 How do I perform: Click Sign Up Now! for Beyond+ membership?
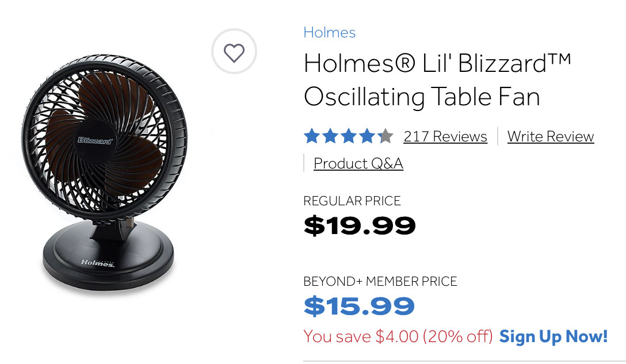coord(554,336)
